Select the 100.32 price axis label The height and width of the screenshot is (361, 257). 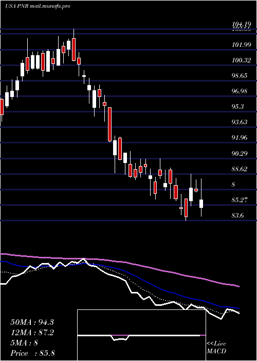point(241,61)
